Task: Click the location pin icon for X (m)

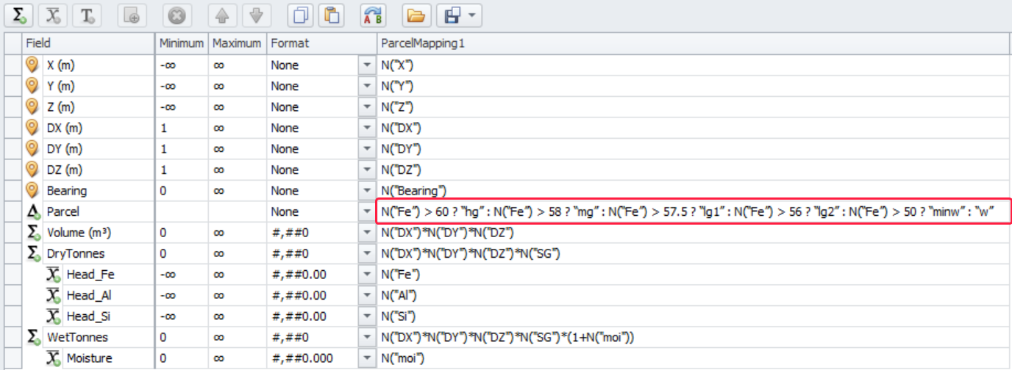Action: [32, 65]
